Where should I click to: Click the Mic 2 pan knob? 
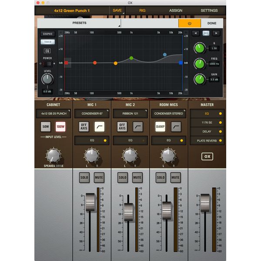130,155
